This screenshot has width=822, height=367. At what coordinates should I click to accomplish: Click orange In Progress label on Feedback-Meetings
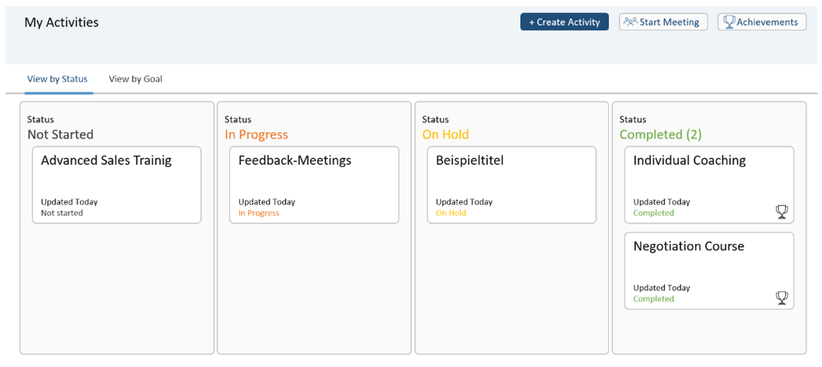pyautogui.click(x=259, y=213)
